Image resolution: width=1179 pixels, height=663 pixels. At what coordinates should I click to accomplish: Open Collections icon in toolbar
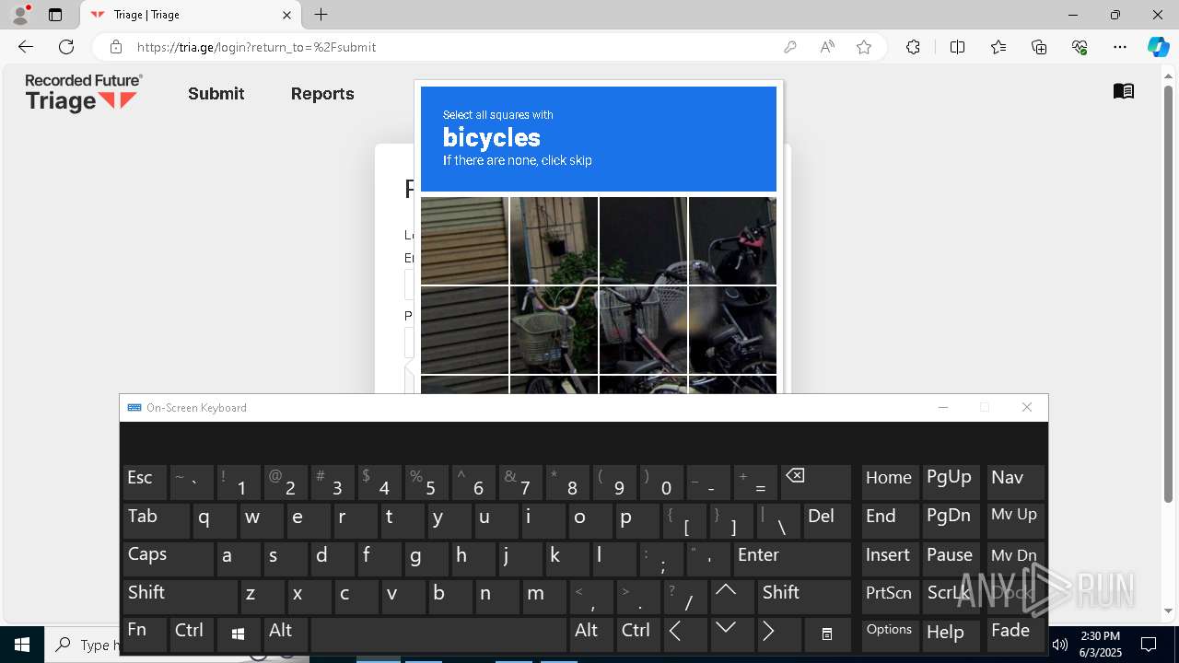pyautogui.click(x=1039, y=47)
